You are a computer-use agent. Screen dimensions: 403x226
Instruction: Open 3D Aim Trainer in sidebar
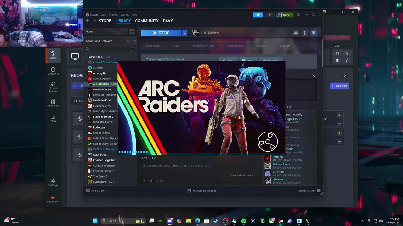(53, 87)
